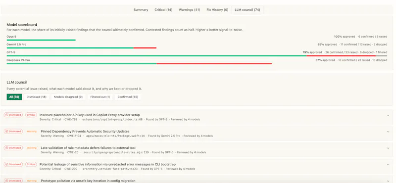Click file path apps/macos-mlx-tts/Package.swift:14
396x183 pixels.
tap(115, 136)
